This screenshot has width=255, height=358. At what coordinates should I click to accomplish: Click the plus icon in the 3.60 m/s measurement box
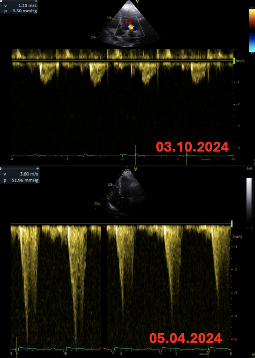(x=38, y=168)
